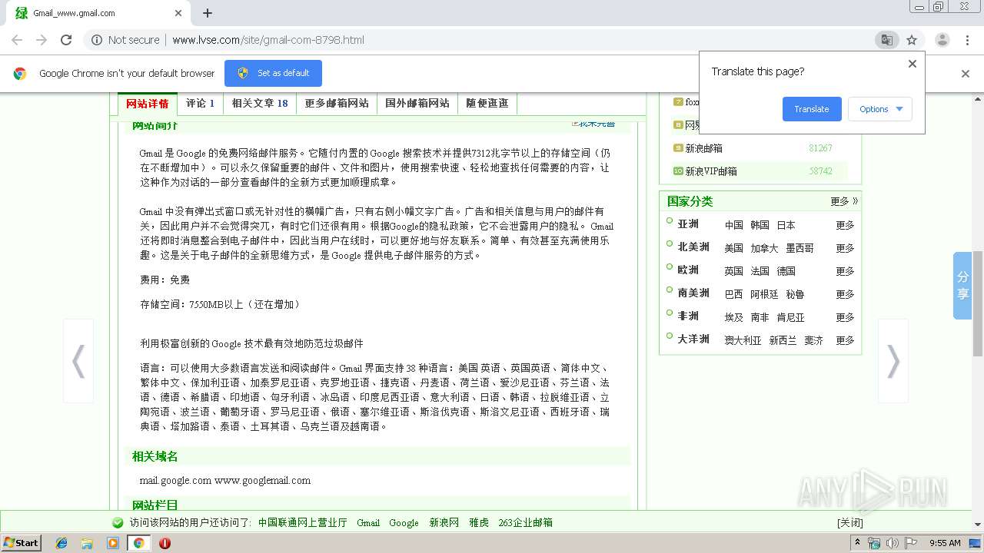Viewport: 984px width, 553px height.
Task: Open the 欧洲 category link
Action: pos(688,270)
